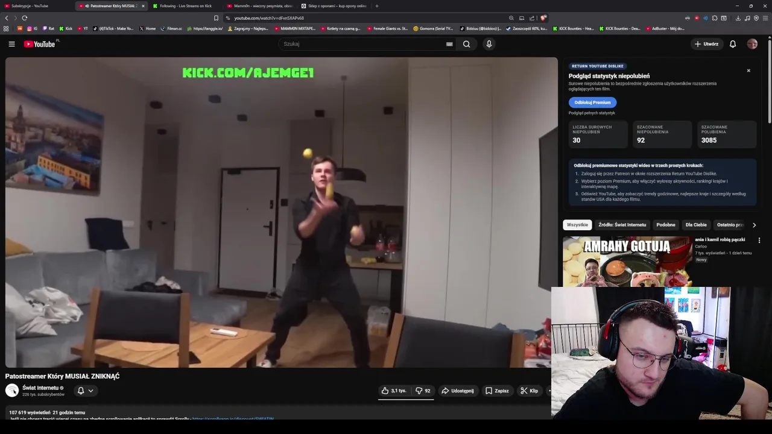Screen dimensions: 772x434
Task: Like the video with thumbs-up button
Action: [x=394, y=391]
